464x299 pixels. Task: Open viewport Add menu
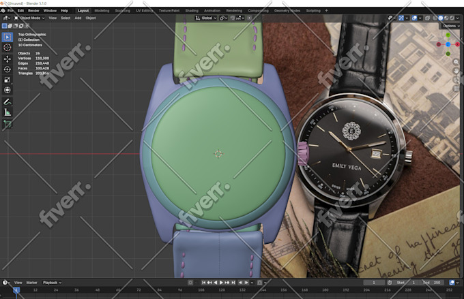click(x=78, y=18)
